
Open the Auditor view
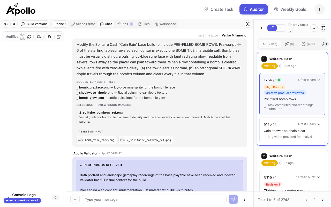click(254, 9)
